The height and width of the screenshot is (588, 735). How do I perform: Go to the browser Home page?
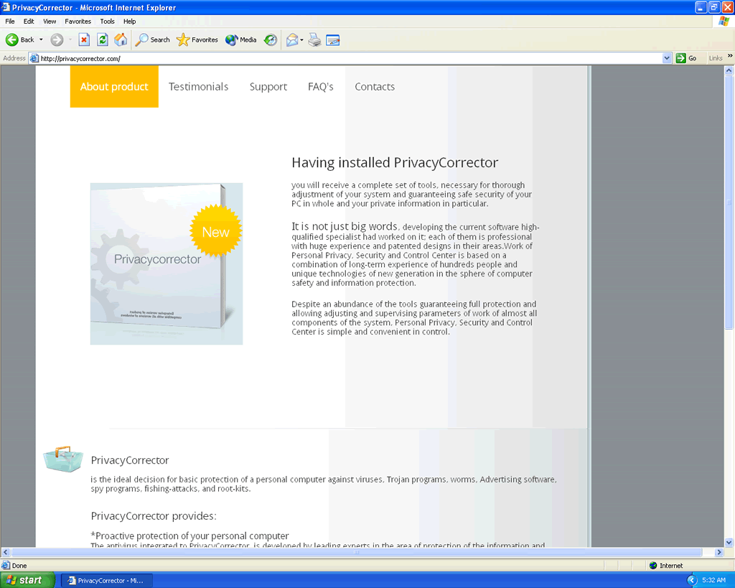pyautogui.click(x=121, y=39)
